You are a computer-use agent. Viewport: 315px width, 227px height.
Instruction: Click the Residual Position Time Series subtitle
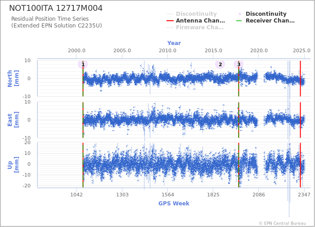pyautogui.click(x=50, y=19)
